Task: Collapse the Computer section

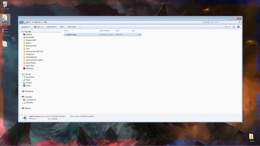Action: tap(21, 97)
